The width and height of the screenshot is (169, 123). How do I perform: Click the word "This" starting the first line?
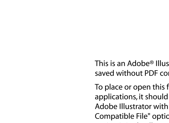click(x=102, y=63)
